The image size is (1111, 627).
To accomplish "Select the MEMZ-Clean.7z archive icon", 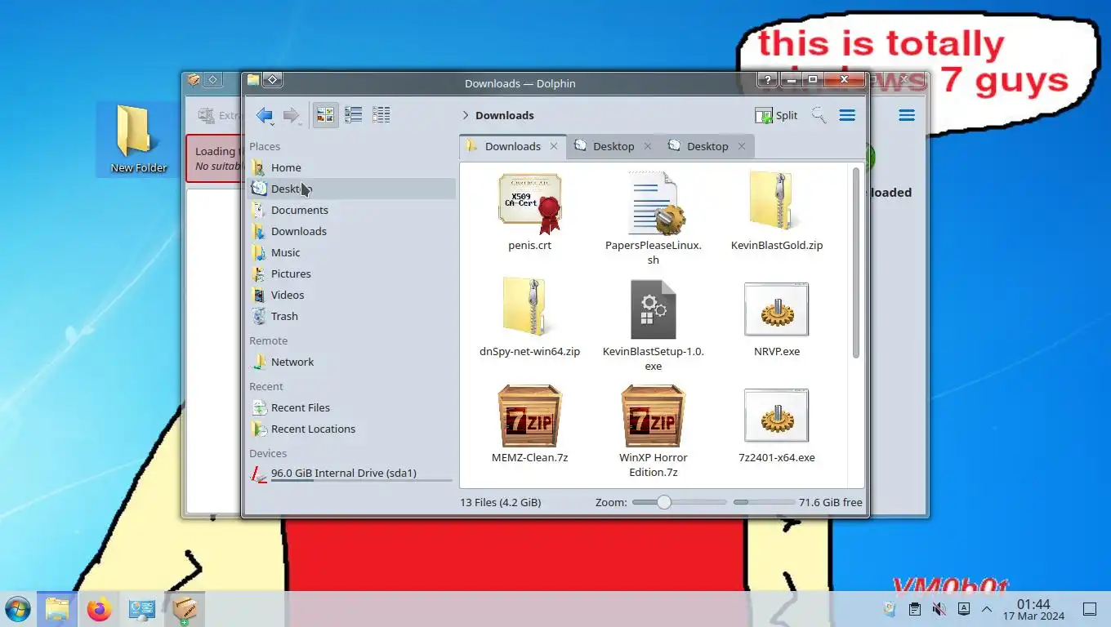I will 529,416.
